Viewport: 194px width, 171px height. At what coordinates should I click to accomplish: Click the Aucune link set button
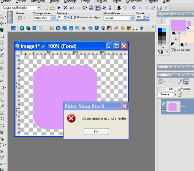pyautogui.click(x=184, y=89)
